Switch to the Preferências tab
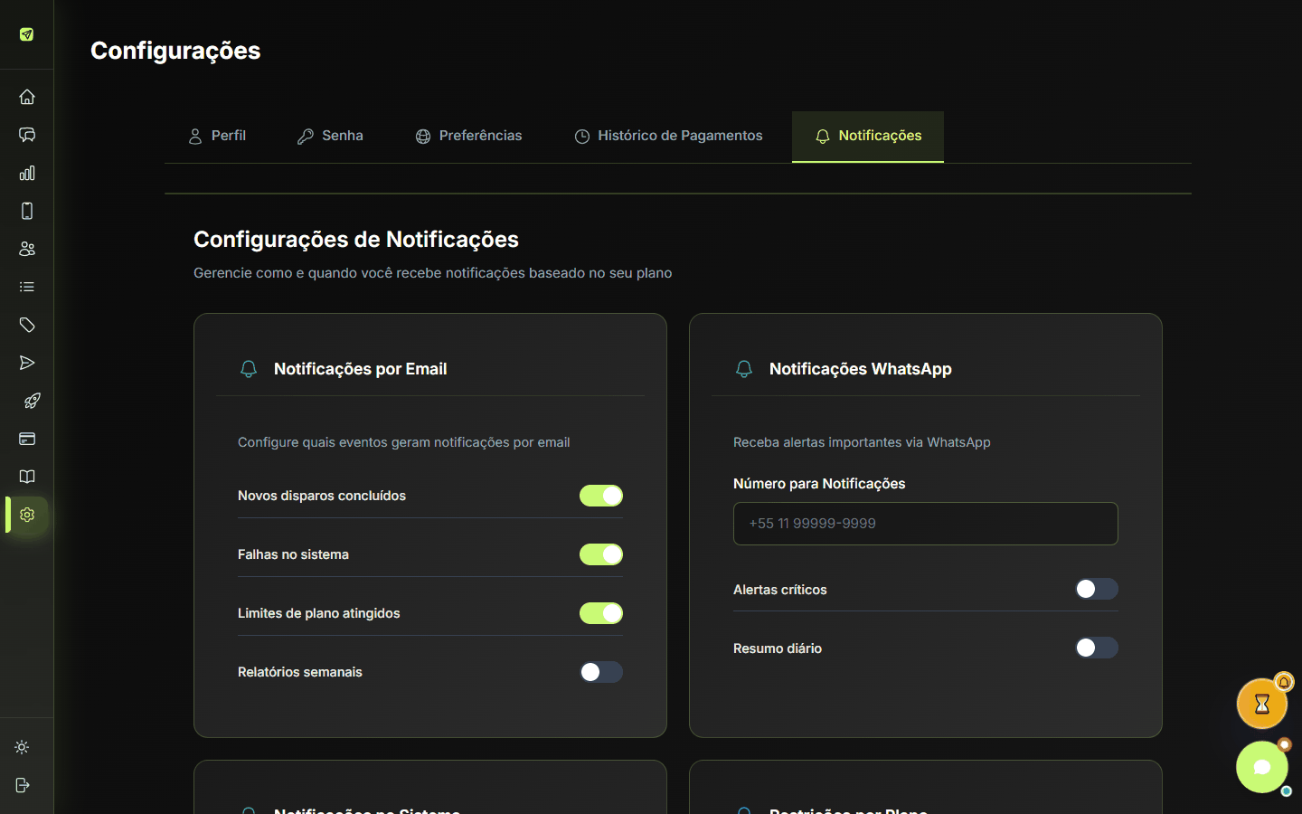This screenshot has width=1302, height=814. point(468,137)
